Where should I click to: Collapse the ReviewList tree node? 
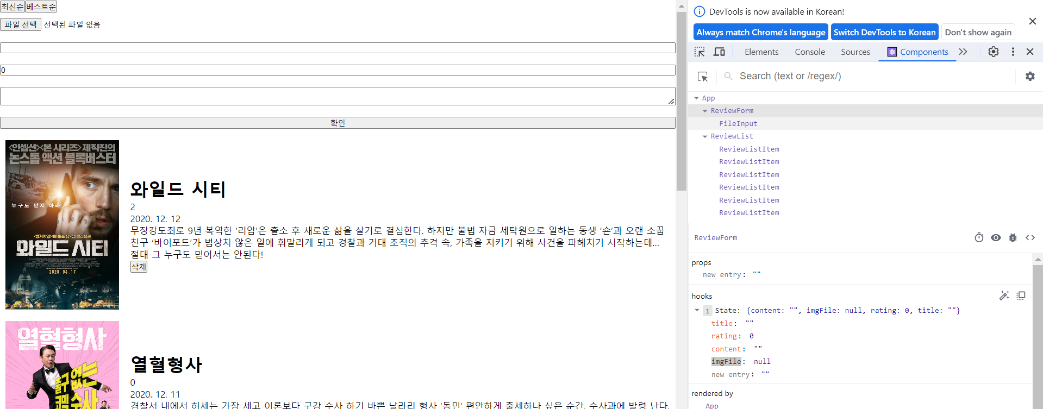[705, 136]
